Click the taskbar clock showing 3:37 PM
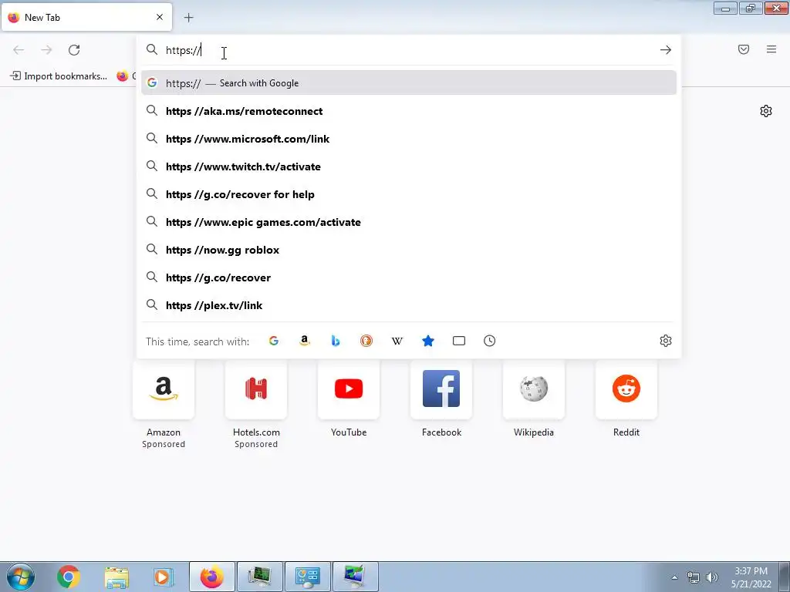790x592 pixels. [751, 577]
